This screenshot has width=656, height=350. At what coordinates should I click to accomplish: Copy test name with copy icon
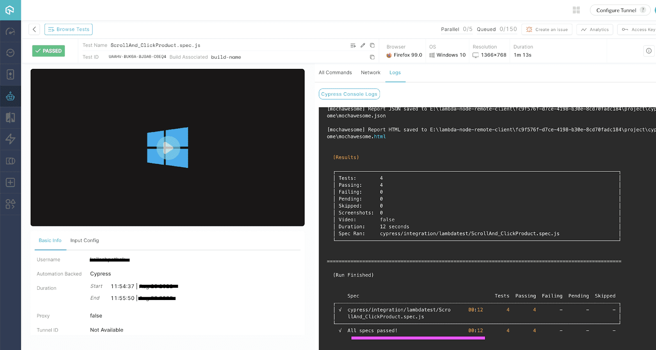coord(372,45)
